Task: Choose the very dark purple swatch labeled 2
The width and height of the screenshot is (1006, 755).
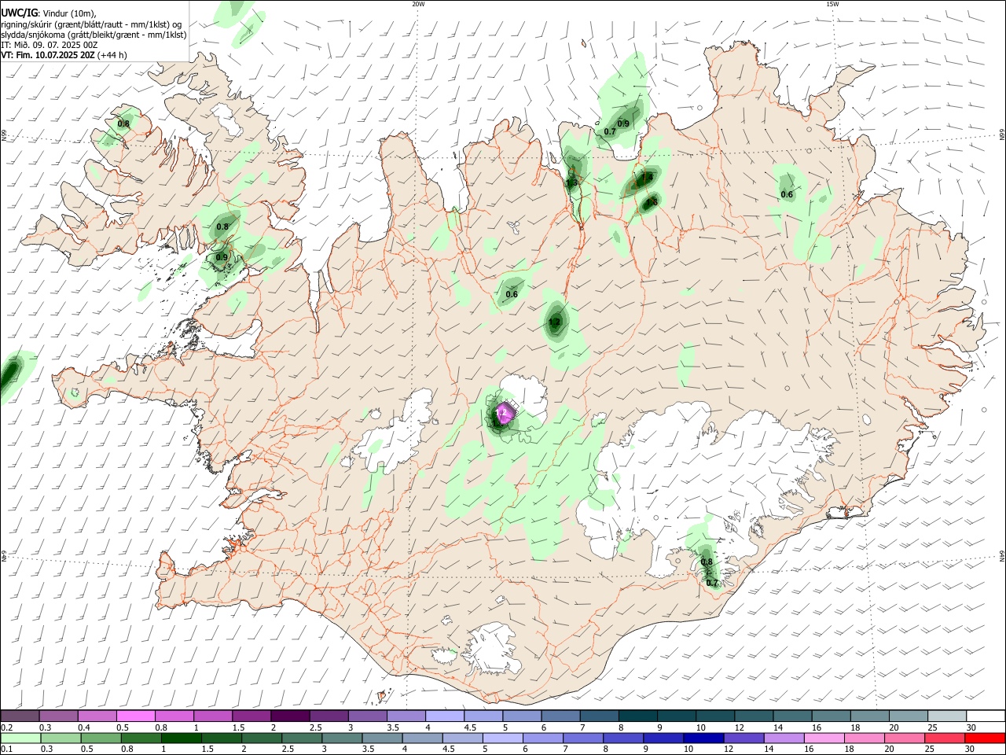Action: point(289,716)
